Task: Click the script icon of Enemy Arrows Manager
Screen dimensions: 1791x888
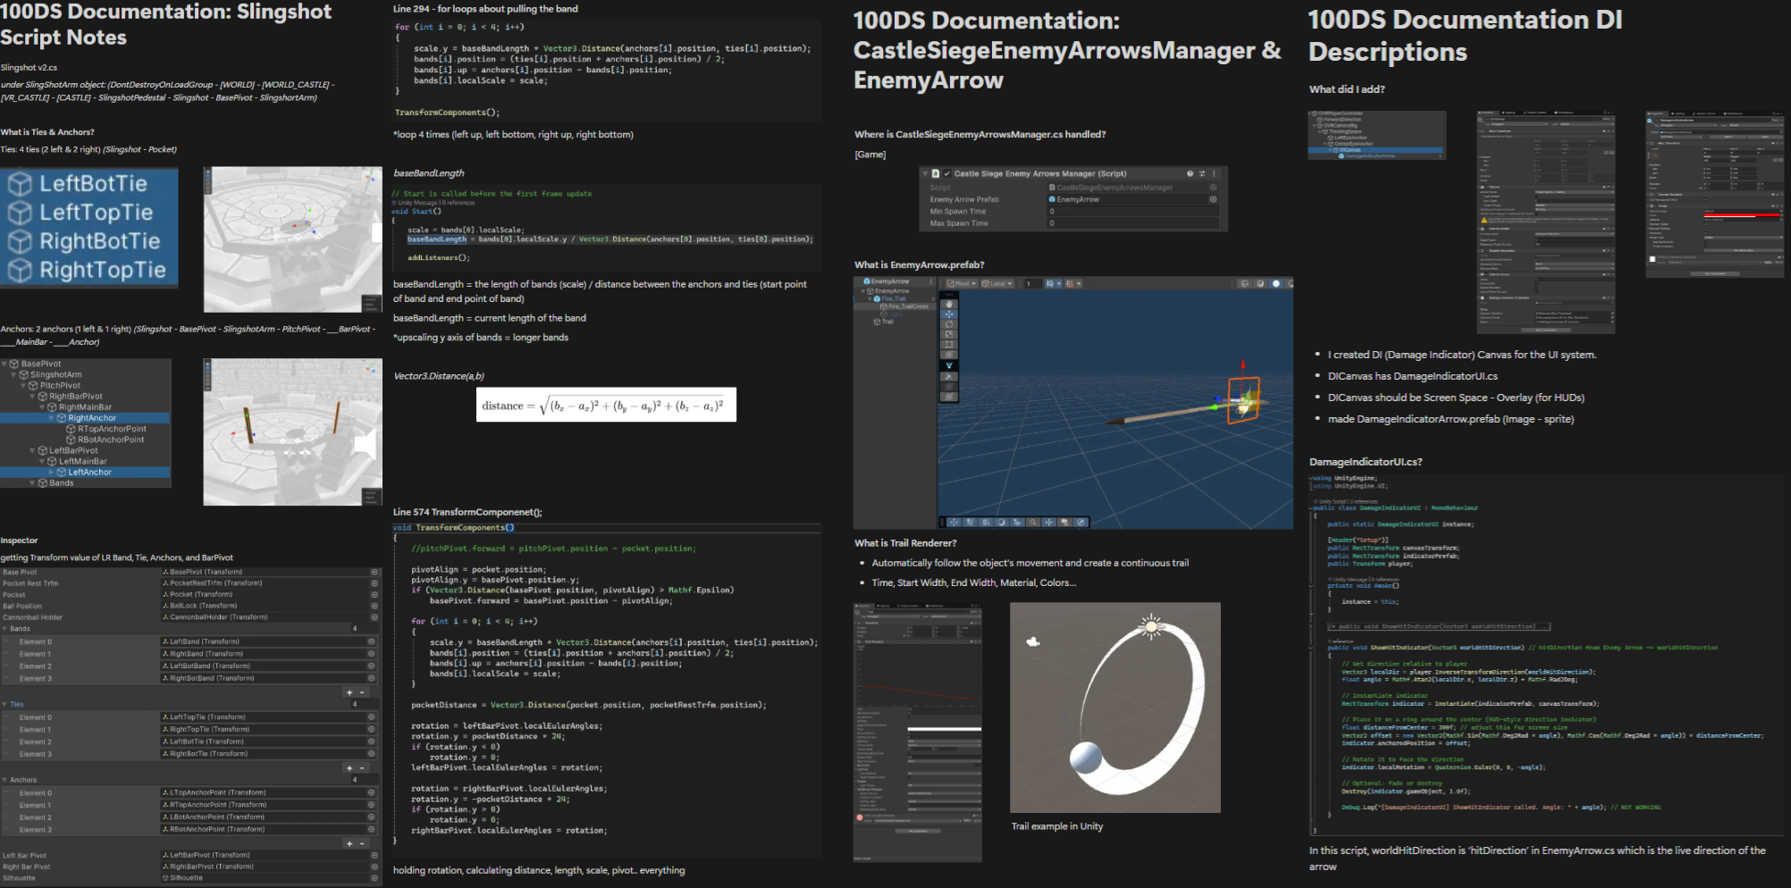Action: click(x=936, y=173)
